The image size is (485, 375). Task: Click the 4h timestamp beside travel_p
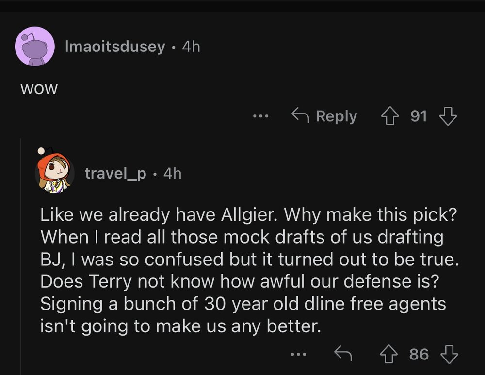[172, 173]
